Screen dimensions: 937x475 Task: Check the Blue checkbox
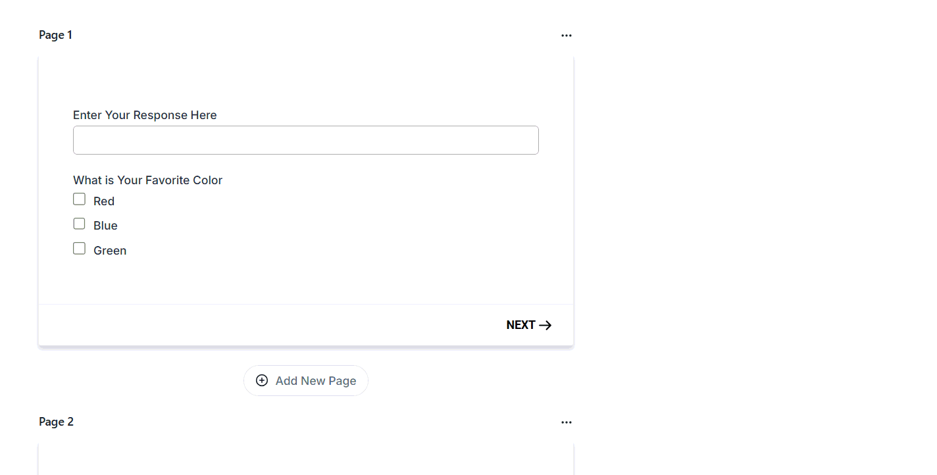pyautogui.click(x=79, y=224)
